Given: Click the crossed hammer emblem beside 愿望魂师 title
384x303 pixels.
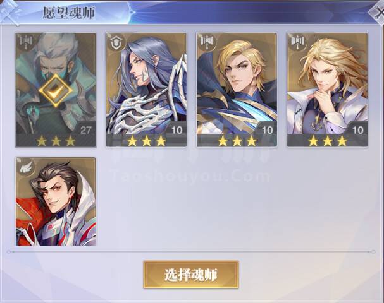Looking at the screenshot, I should [x=10, y=12].
